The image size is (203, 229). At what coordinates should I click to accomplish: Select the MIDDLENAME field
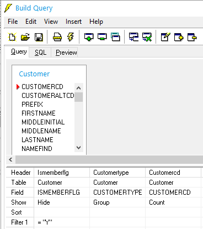point(41,131)
